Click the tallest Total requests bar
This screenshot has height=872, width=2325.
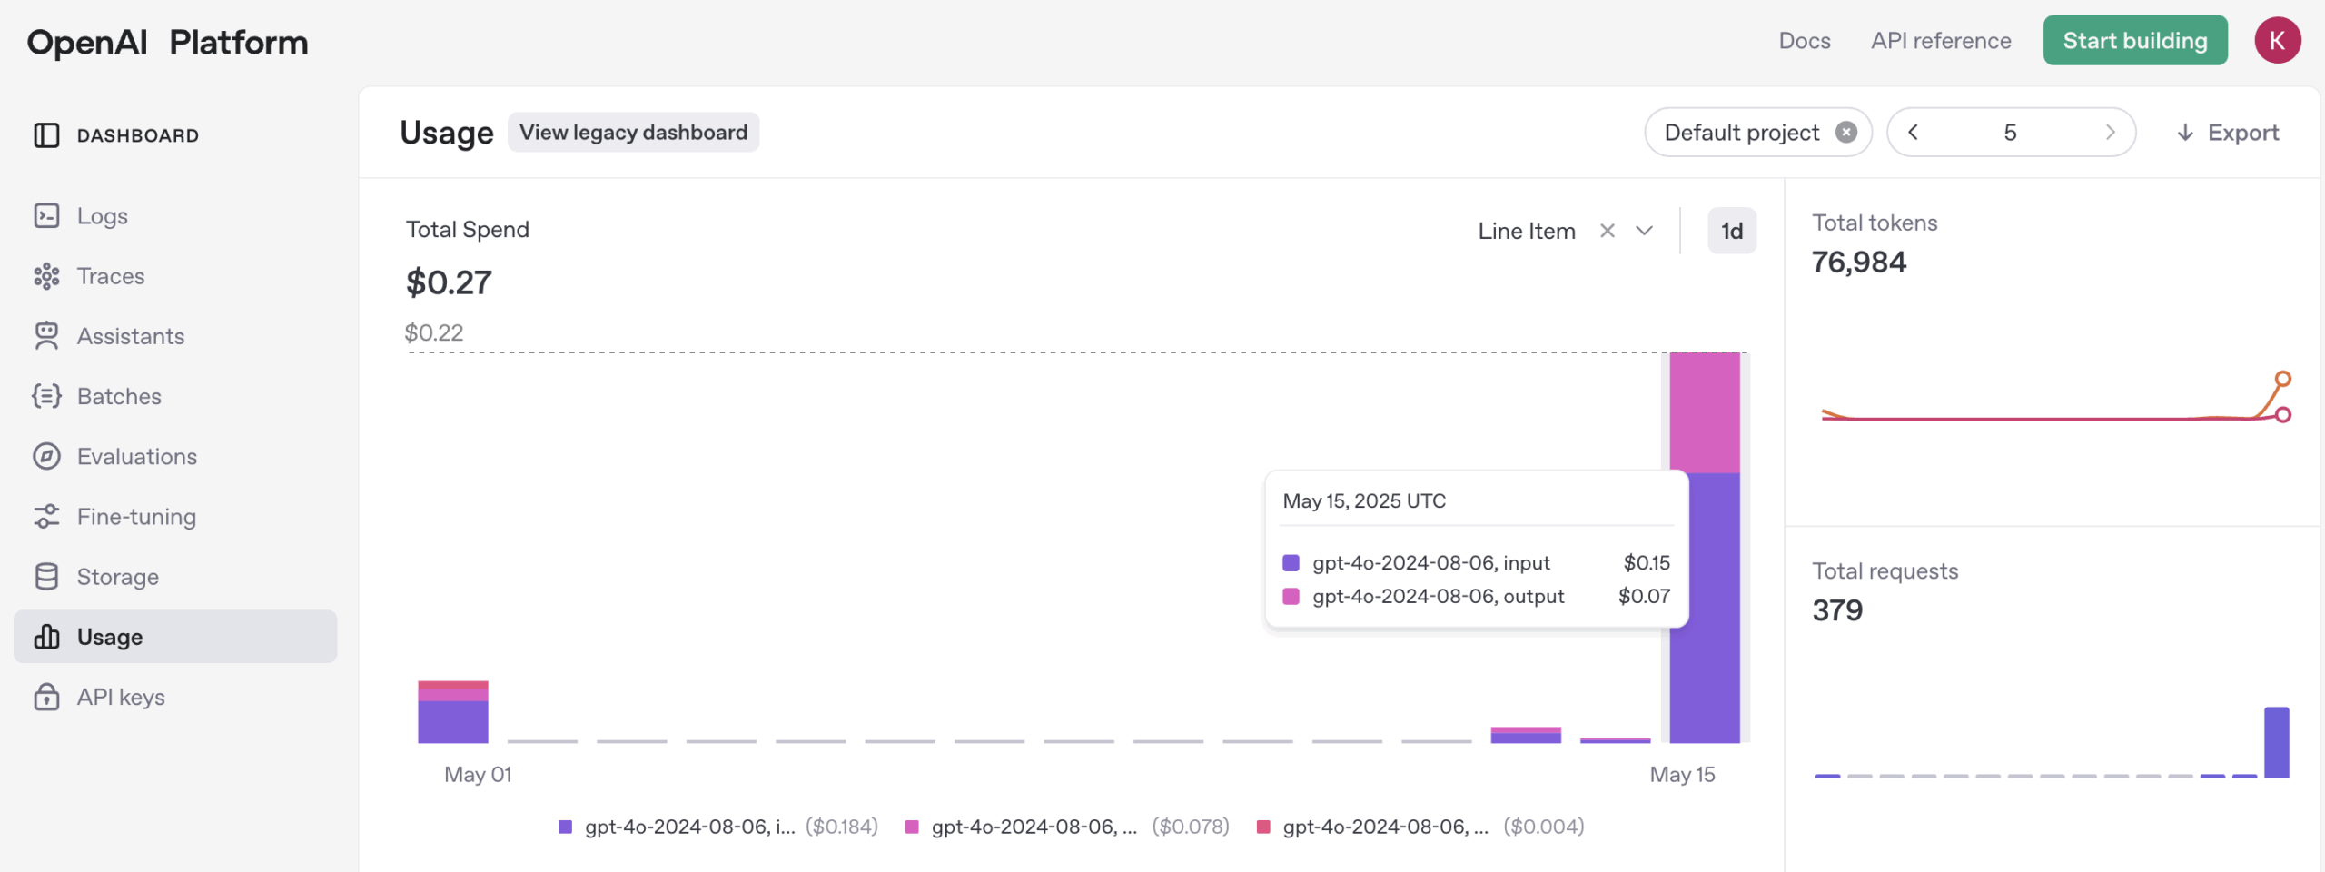coord(2276,742)
